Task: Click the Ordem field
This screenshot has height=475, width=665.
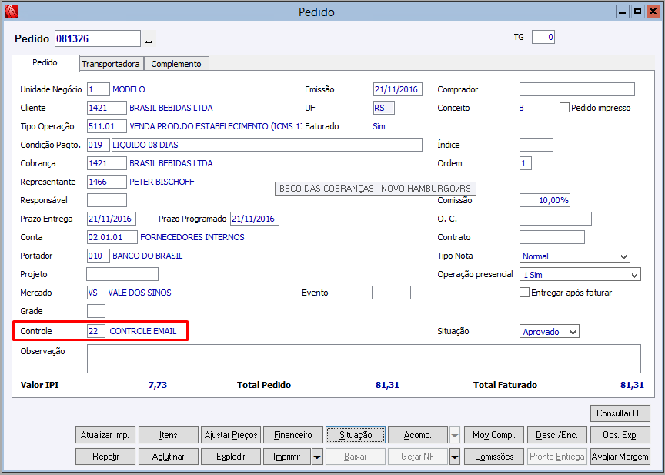Action: tap(526, 163)
